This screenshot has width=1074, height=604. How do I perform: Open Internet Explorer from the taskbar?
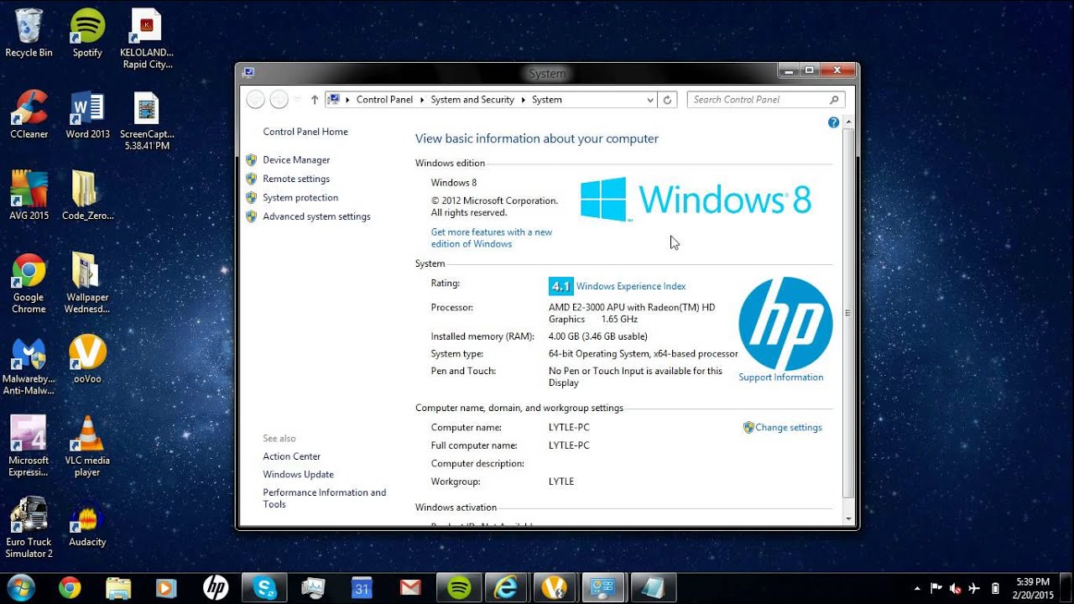(506, 588)
